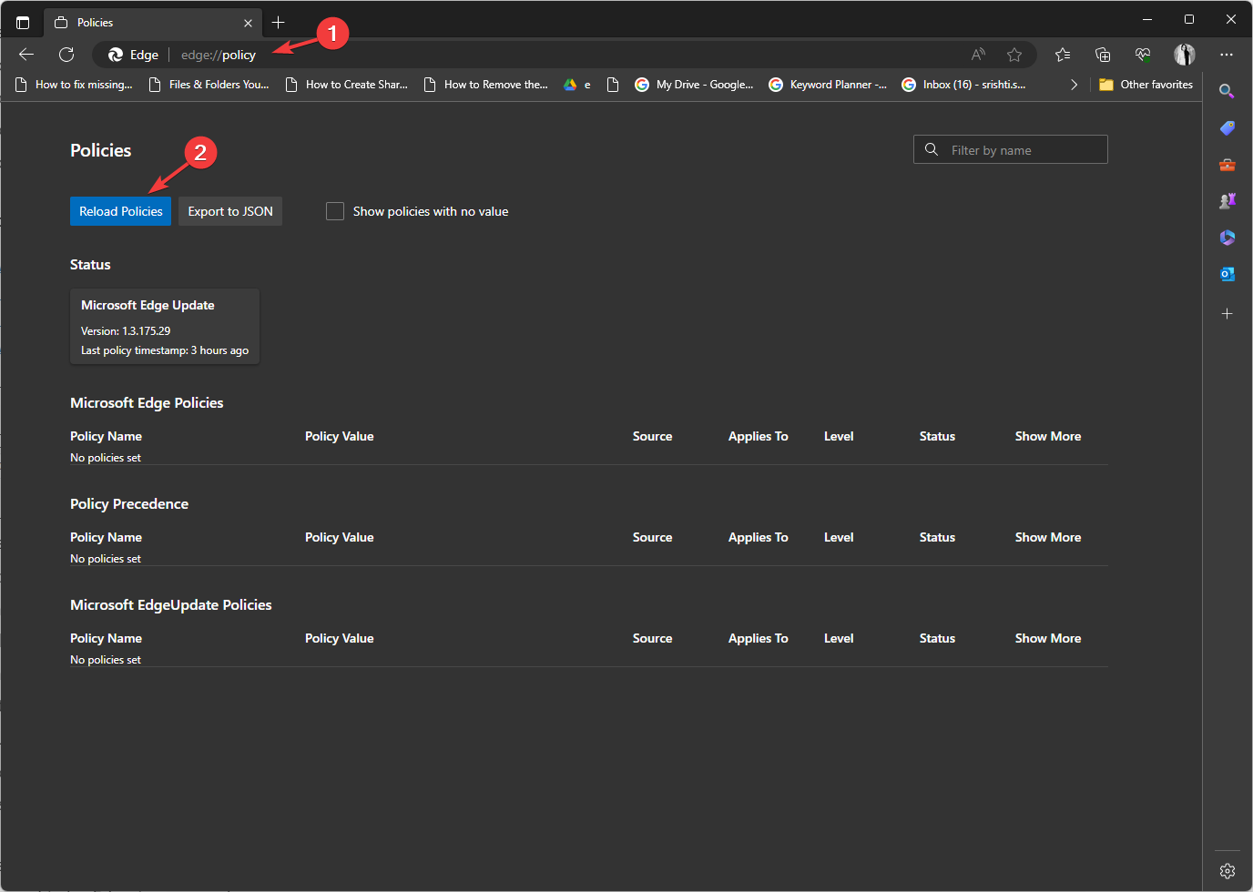Open 'How to fix missing...' bookmark

click(x=75, y=85)
